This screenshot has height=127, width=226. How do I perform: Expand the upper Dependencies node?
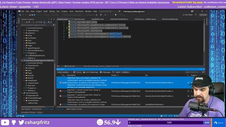[24, 31]
